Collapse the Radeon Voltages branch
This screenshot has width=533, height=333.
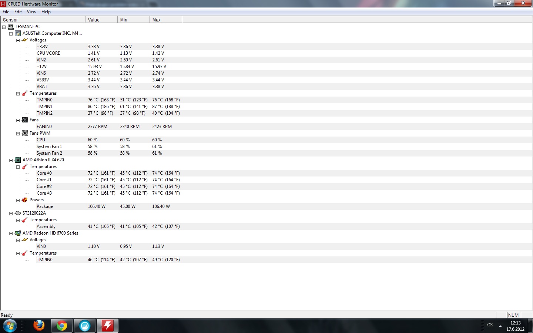pyautogui.click(x=18, y=240)
